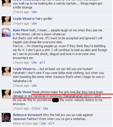Open Leyla Virani name on photos comment
Image resolution: width=113 pixels, height=127 pixels.
click(x=22, y=92)
